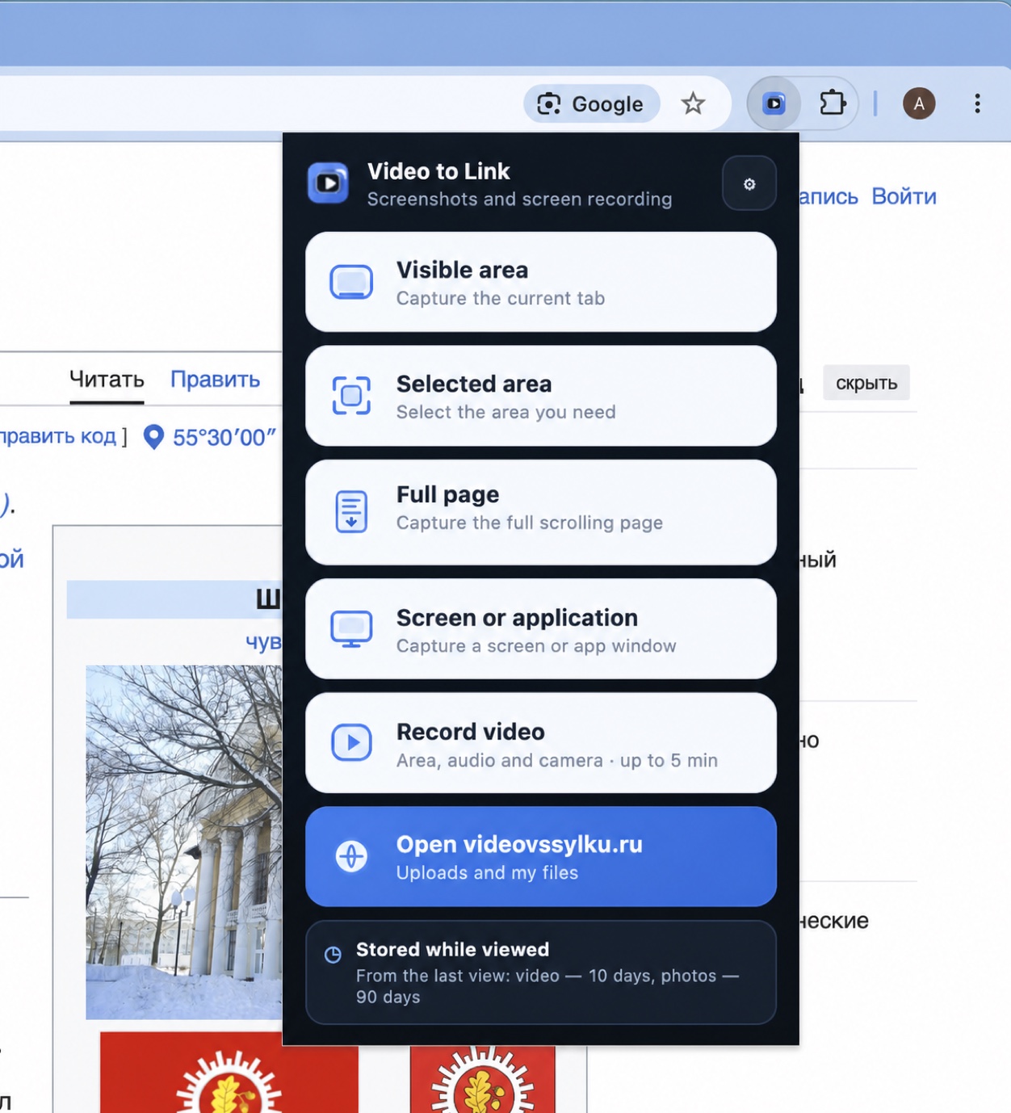Capture the Visible area option

coord(541,282)
